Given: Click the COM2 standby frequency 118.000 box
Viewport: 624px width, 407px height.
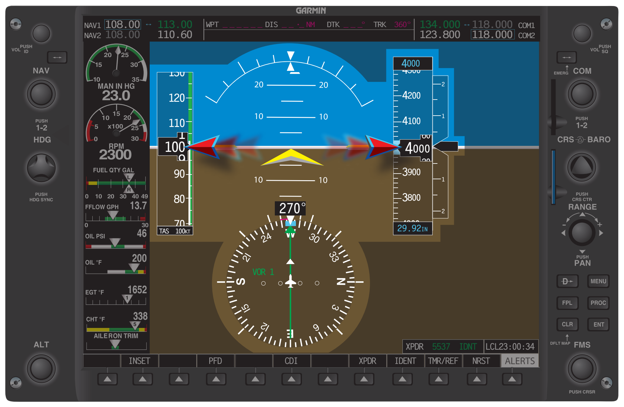Looking at the screenshot, I should (492, 35).
